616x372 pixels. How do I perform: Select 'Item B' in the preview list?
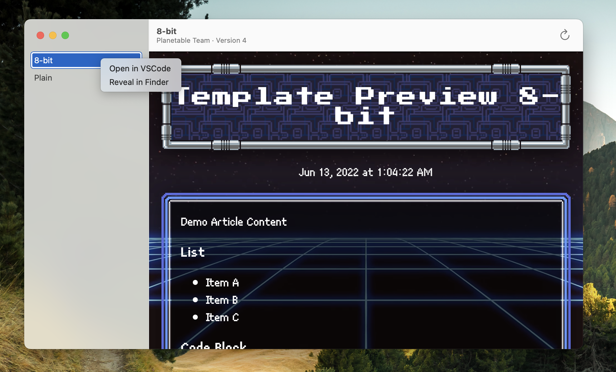[222, 300]
